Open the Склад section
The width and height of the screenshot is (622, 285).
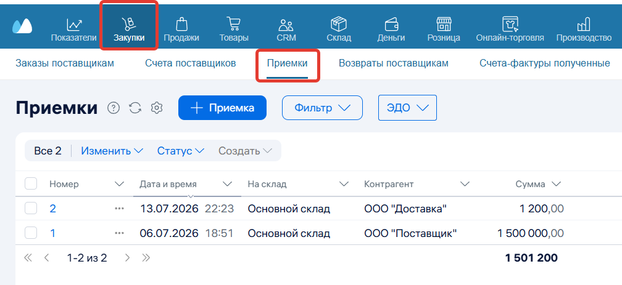(339, 30)
